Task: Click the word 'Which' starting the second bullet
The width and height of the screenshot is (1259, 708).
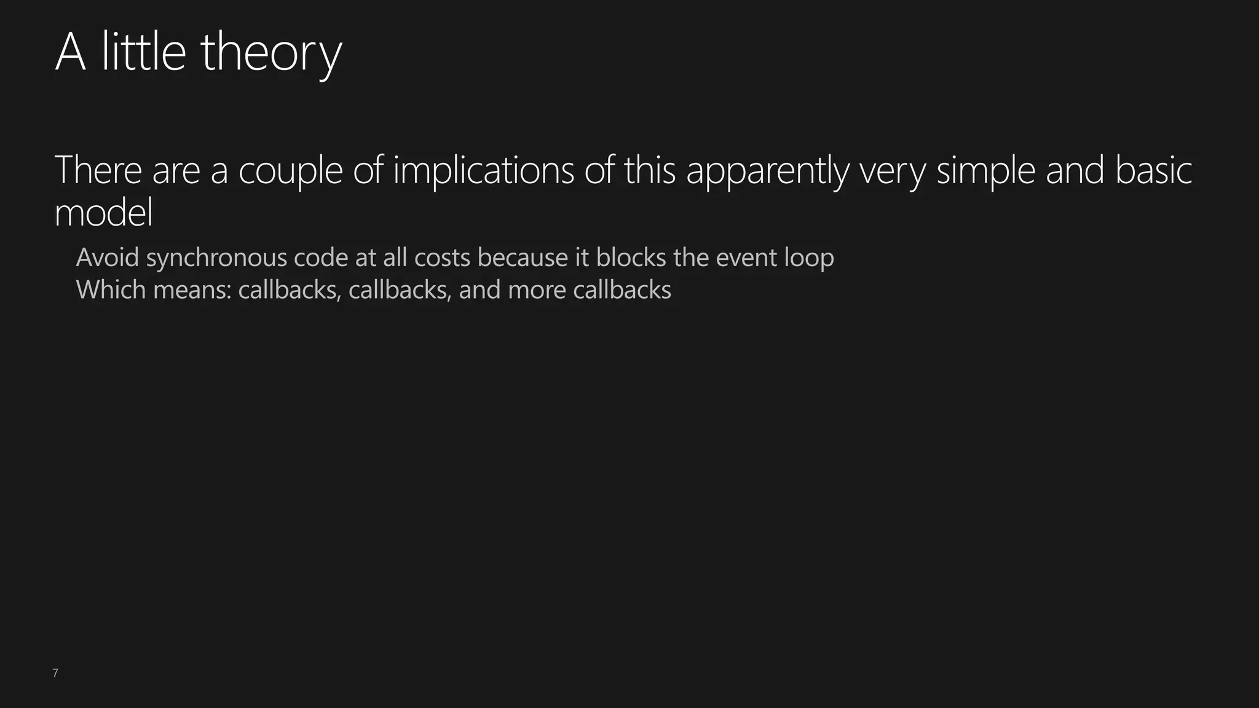Action: coord(111,290)
